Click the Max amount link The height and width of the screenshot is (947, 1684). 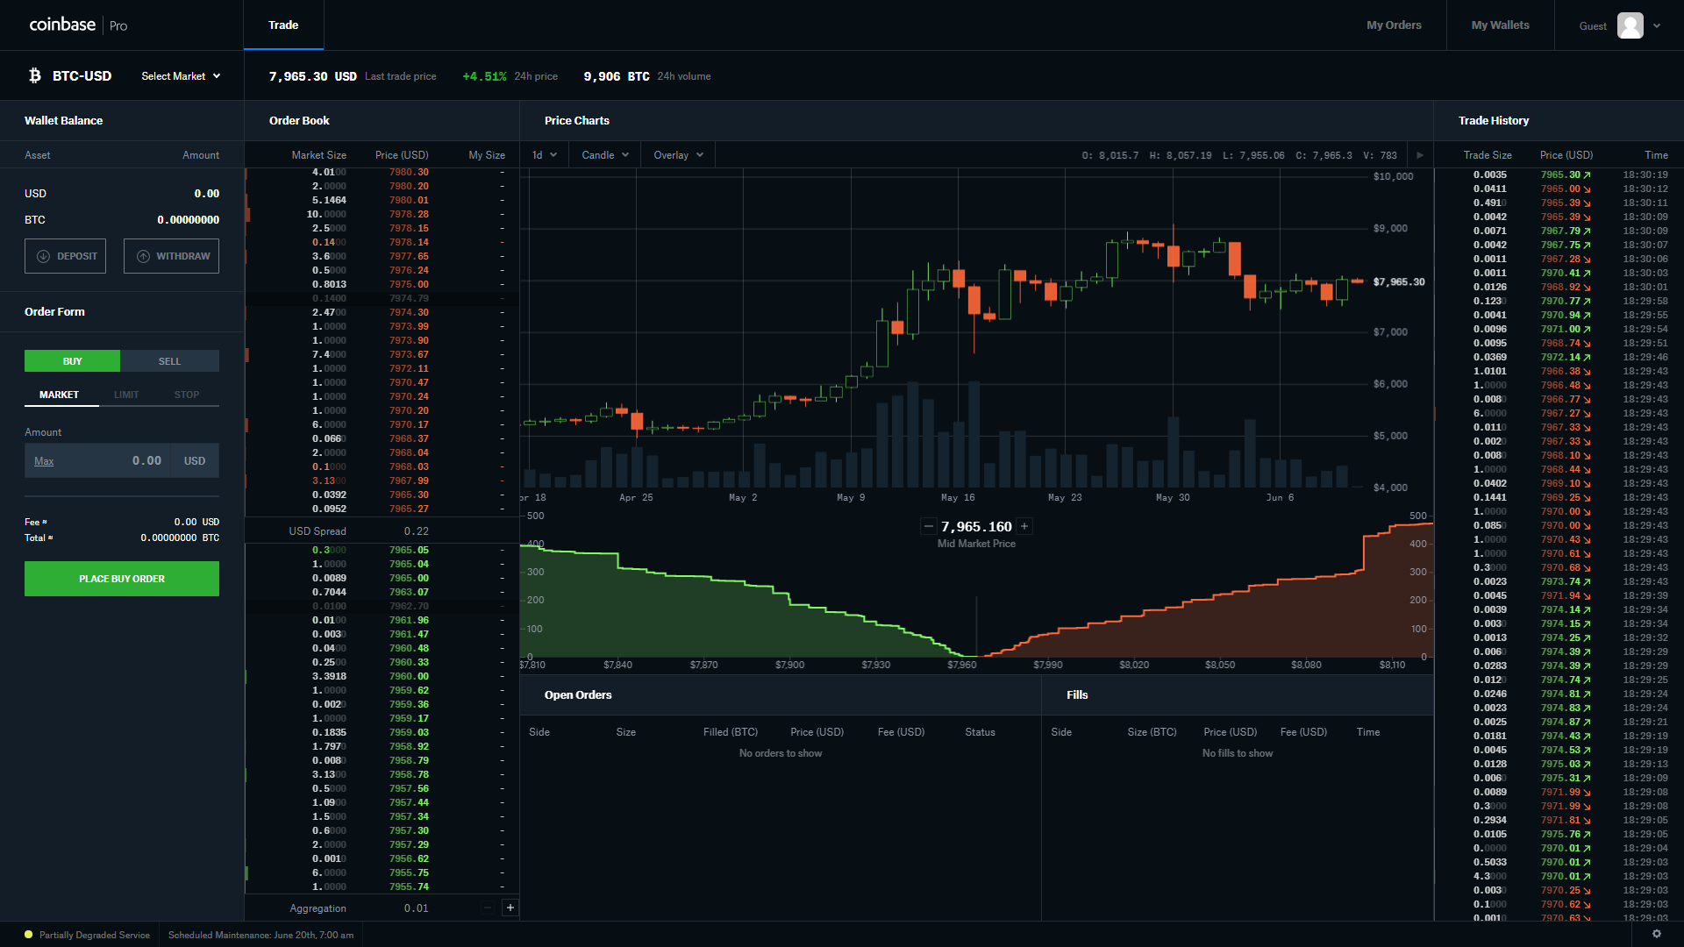44,461
